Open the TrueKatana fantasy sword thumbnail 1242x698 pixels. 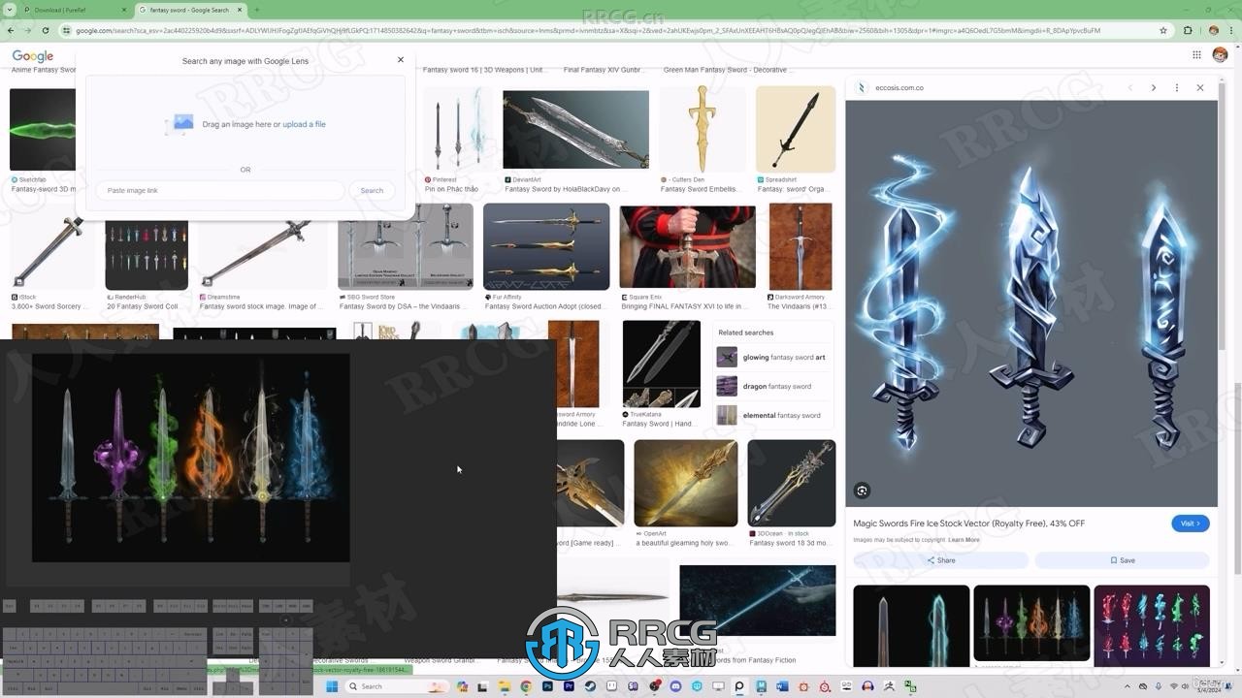661,364
